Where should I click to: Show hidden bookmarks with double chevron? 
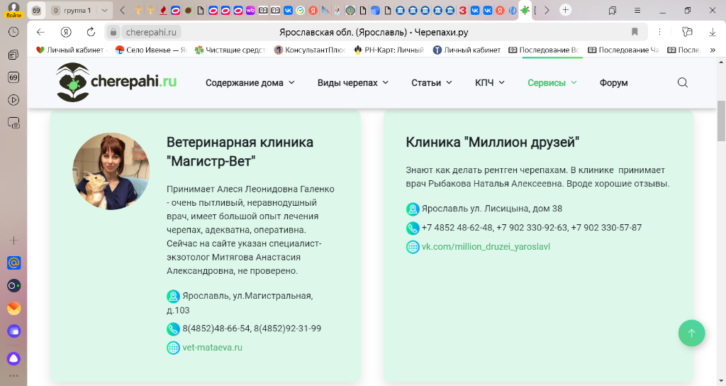(713, 50)
